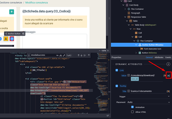
Task: Go back using arrow in Anchor Button toolbar
Action: click(x=6, y=34)
